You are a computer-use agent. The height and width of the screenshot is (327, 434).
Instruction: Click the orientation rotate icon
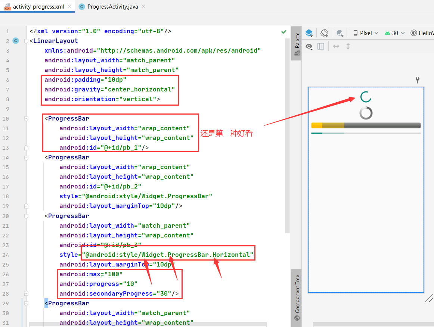pos(324,33)
